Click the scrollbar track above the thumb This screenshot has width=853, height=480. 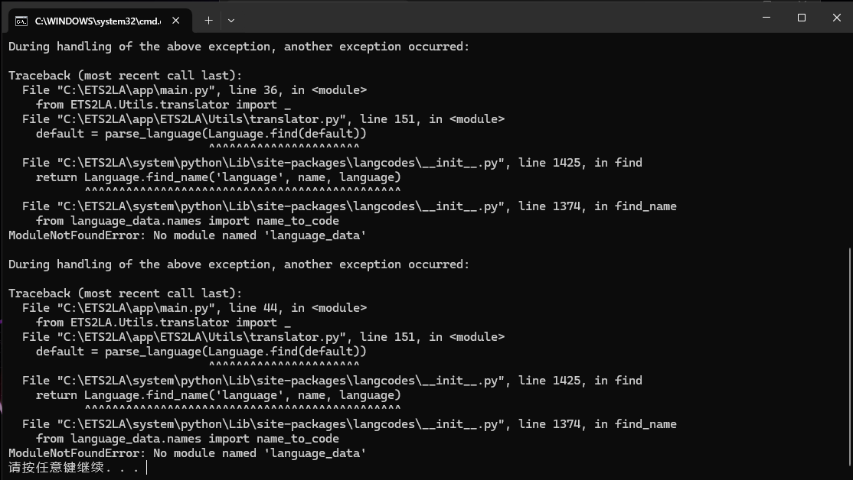point(849,138)
